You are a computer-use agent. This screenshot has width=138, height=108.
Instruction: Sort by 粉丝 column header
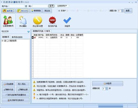(73, 35)
